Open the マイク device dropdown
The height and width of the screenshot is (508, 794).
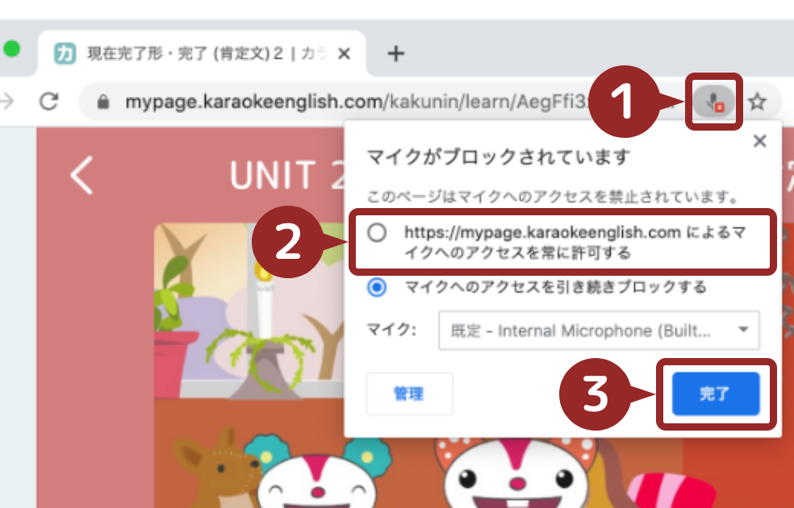click(599, 331)
